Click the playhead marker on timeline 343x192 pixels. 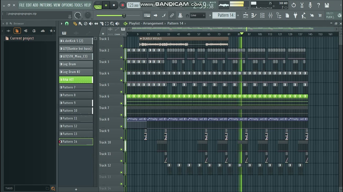tap(242, 34)
